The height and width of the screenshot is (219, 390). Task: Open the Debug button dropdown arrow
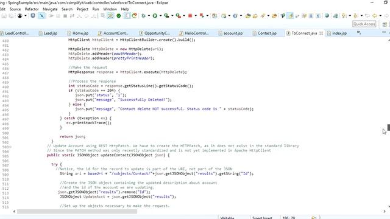tap(149, 16)
